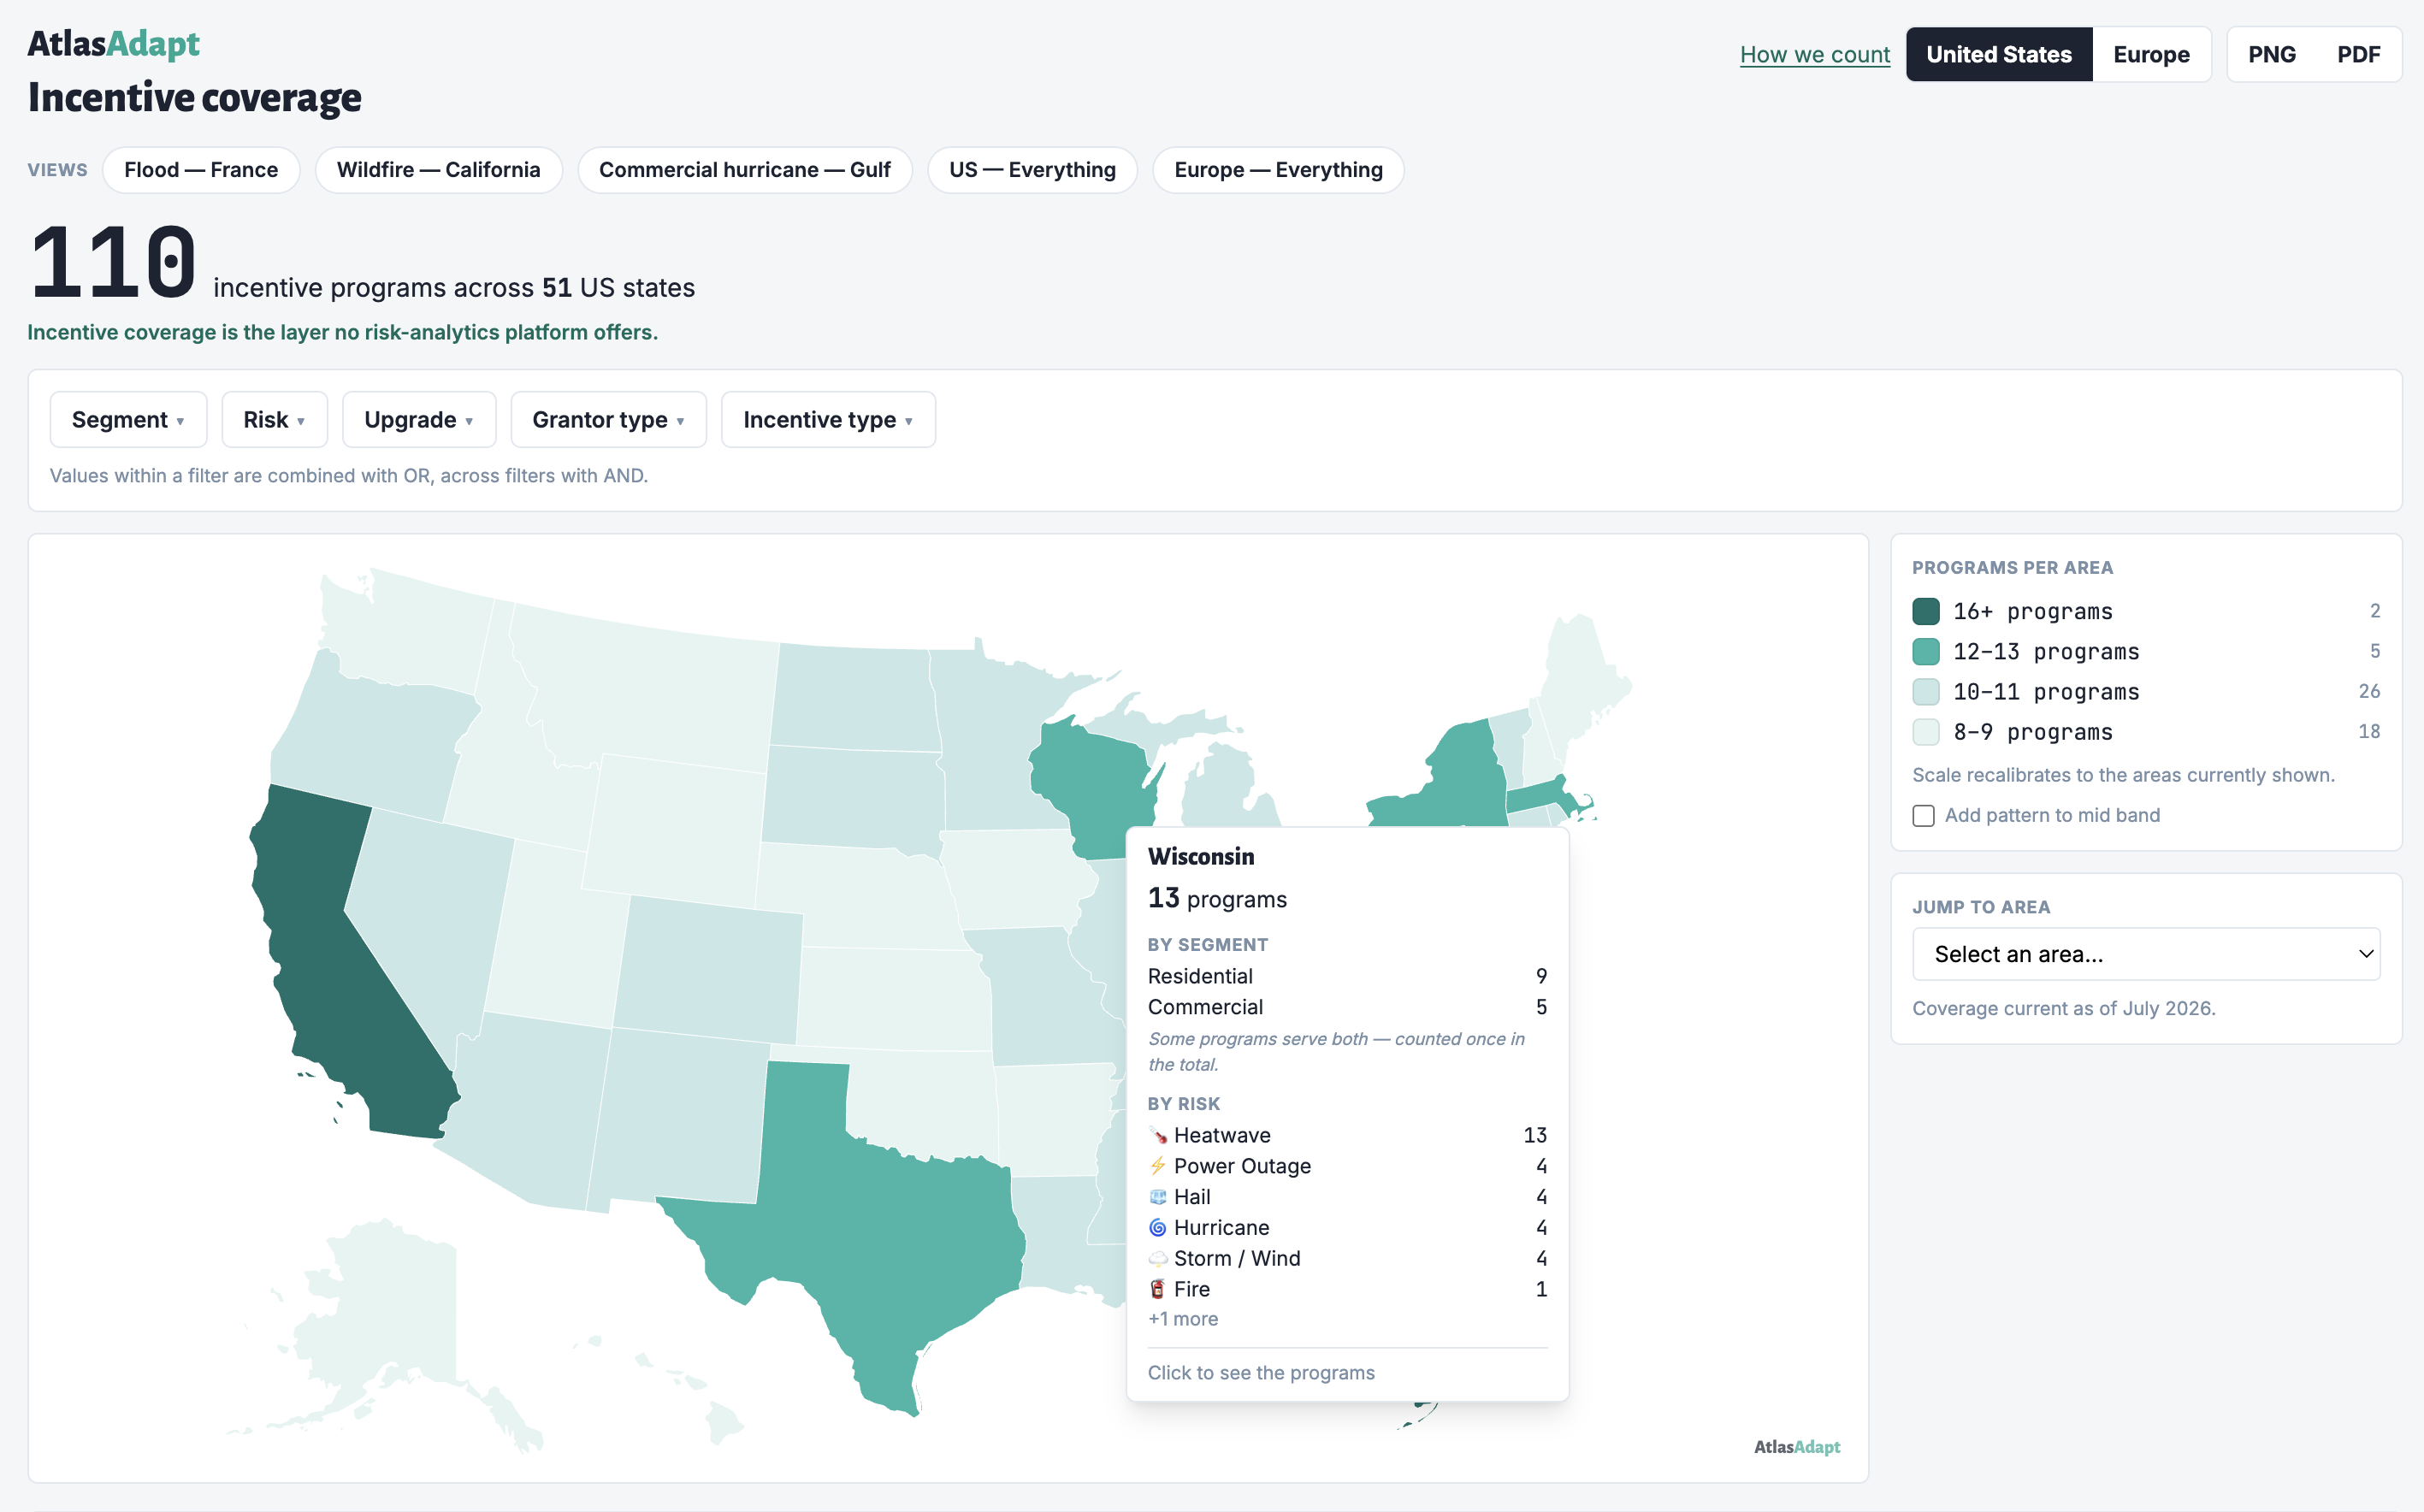
Task: Click the Heatwave thermometer icon in tooltip
Action: [1158, 1135]
